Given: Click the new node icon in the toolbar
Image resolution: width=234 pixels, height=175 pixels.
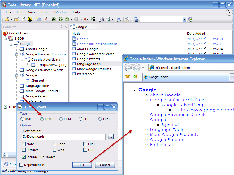Looking at the screenshot, I should [39, 19].
